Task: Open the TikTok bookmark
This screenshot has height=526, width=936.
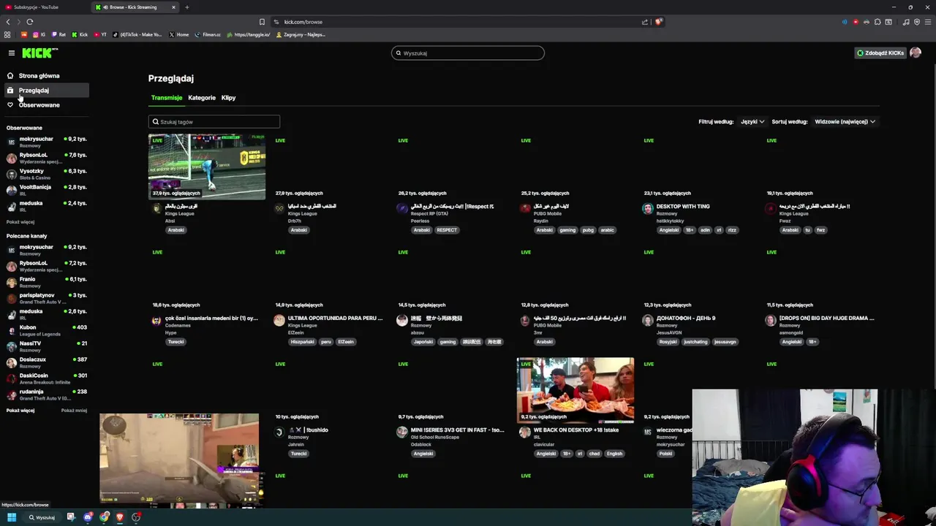Action: point(138,34)
